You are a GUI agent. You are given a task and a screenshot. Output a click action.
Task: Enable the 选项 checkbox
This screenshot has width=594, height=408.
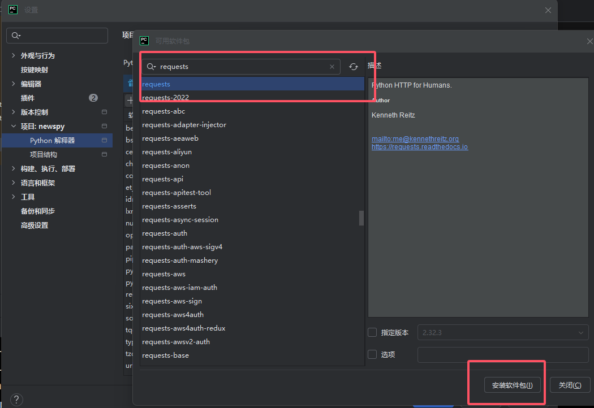click(372, 354)
